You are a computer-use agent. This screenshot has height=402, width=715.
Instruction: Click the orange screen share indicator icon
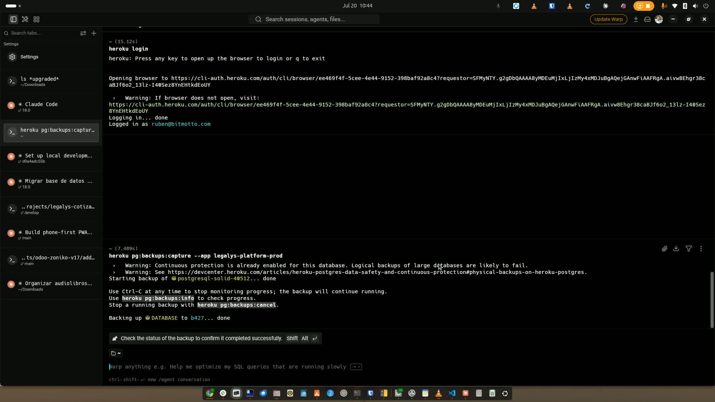click(x=639, y=6)
